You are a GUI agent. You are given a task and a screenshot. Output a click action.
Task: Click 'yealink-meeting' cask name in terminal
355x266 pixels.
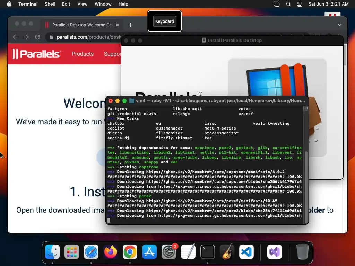pyautogui.click(x=271, y=124)
